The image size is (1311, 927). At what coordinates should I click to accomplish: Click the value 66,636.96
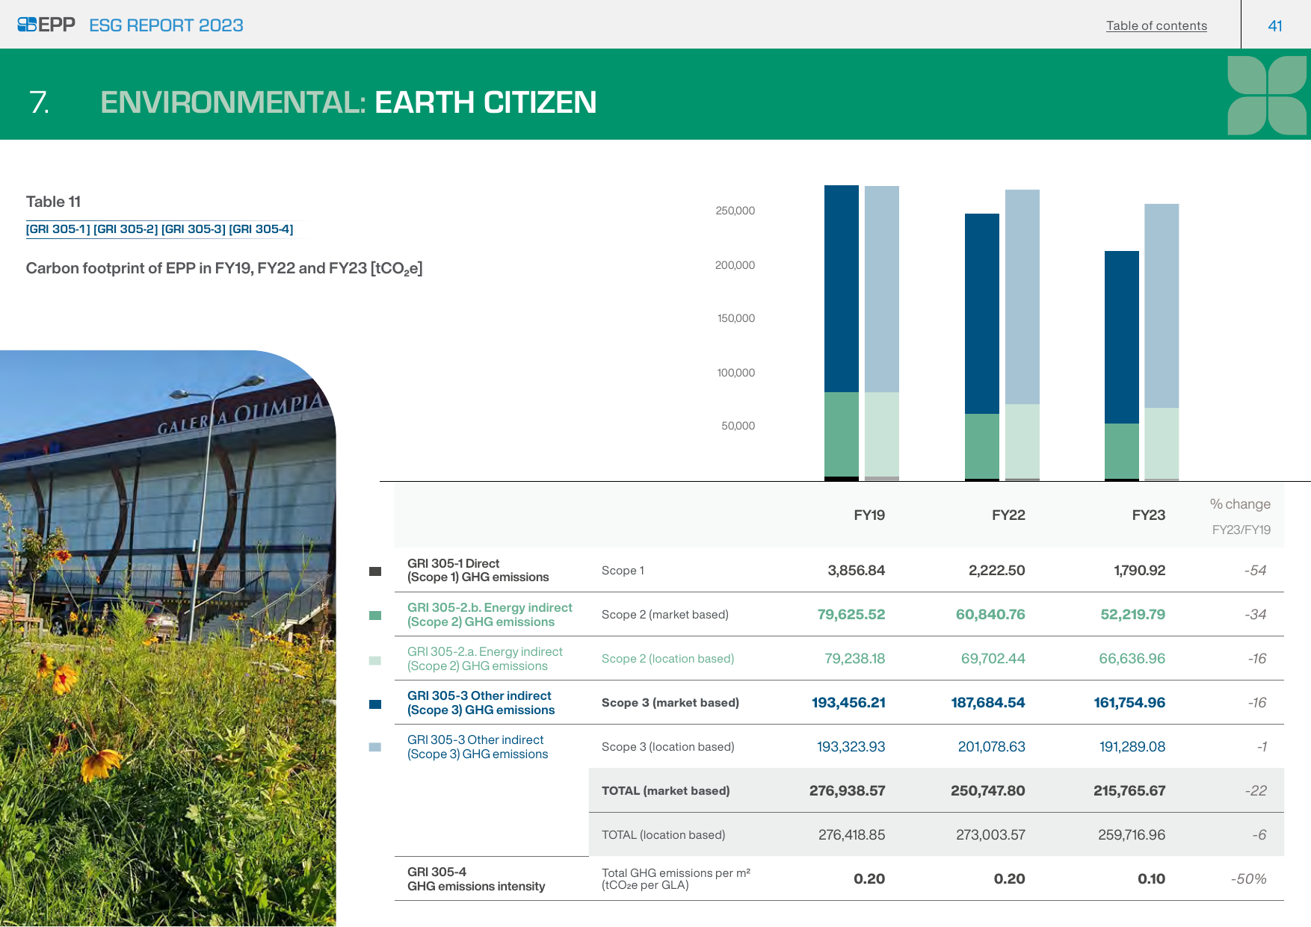[1132, 658]
